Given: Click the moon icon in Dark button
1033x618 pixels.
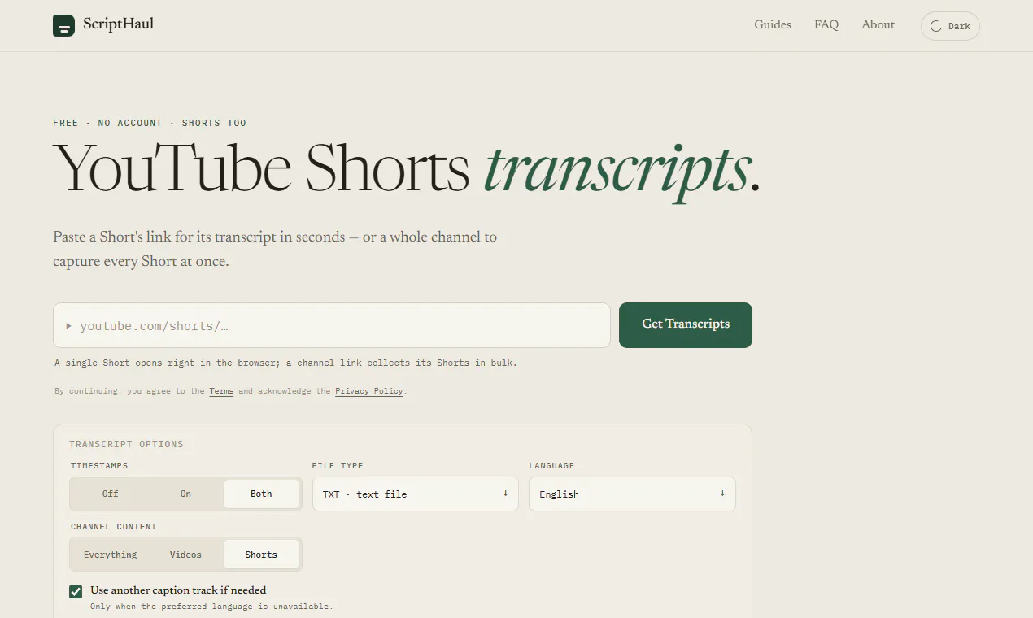Looking at the screenshot, I should [936, 26].
